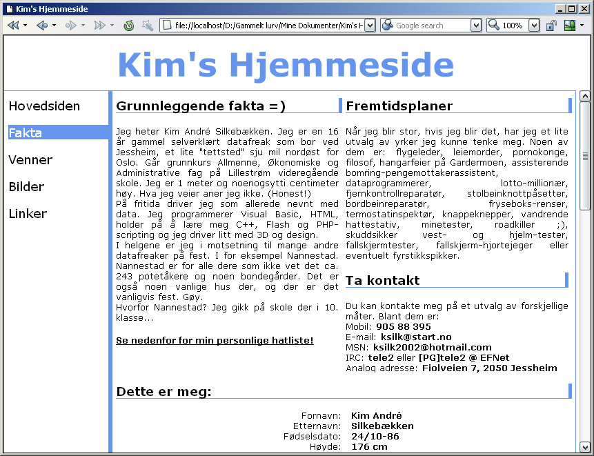Click the mobile number 905 88 395

pyautogui.click(x=404, y=326)
